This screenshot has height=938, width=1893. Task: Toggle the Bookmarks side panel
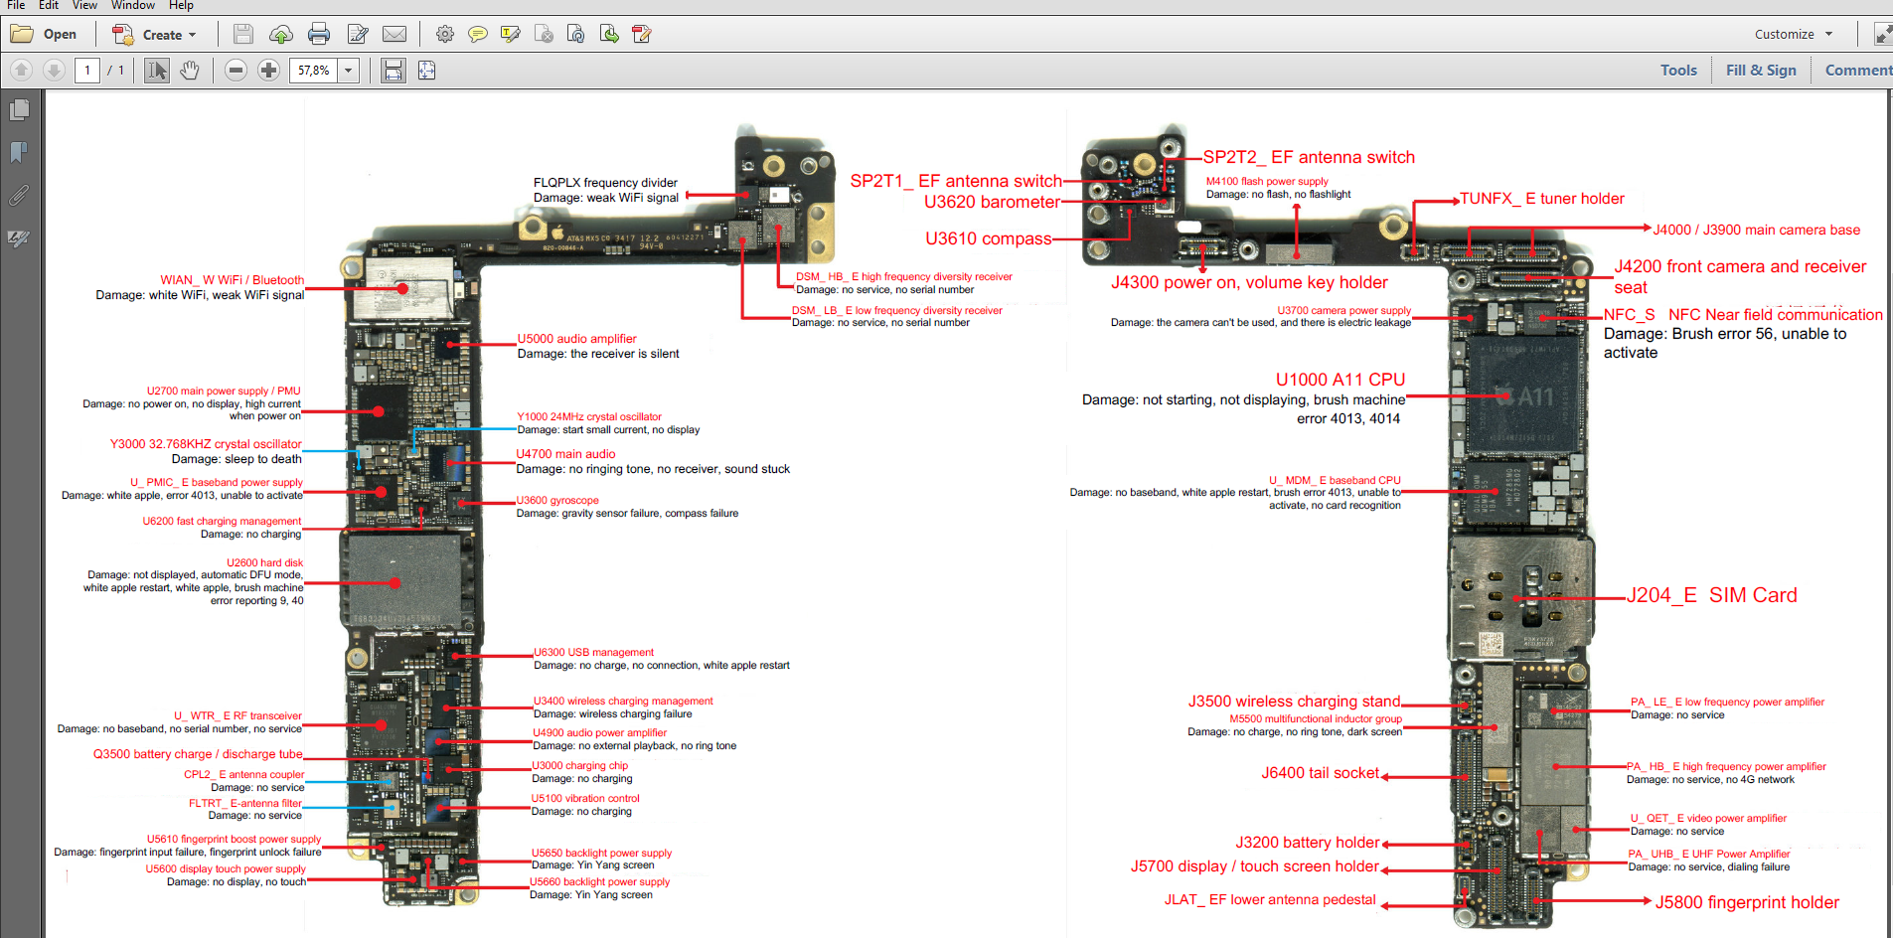tap(19, 152)
